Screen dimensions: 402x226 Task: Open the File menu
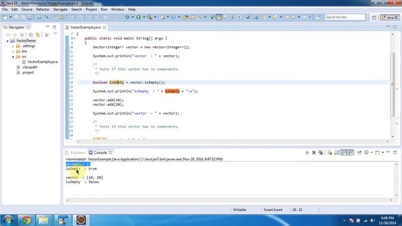[x=5, y=9]
